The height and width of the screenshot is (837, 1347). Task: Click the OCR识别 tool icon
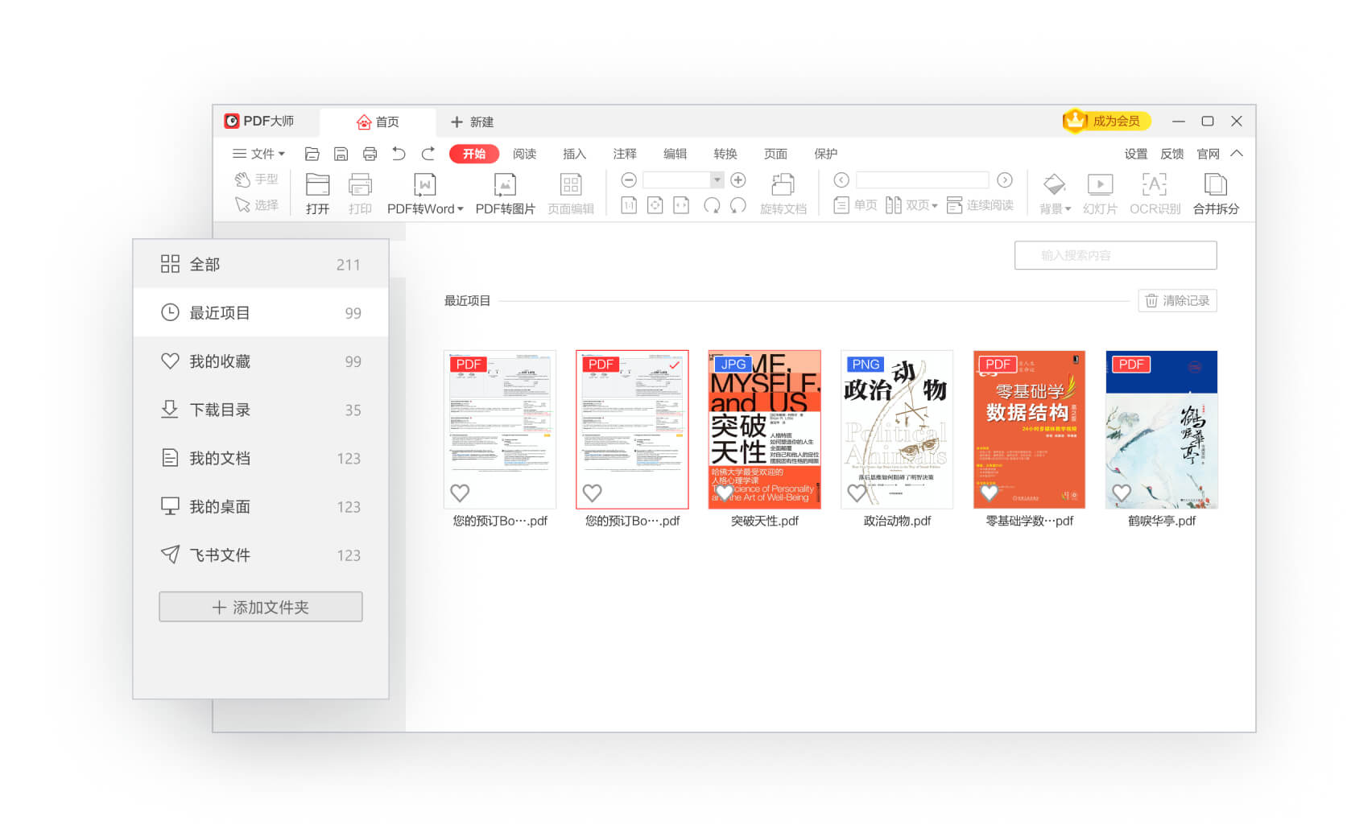point(1154,185)
